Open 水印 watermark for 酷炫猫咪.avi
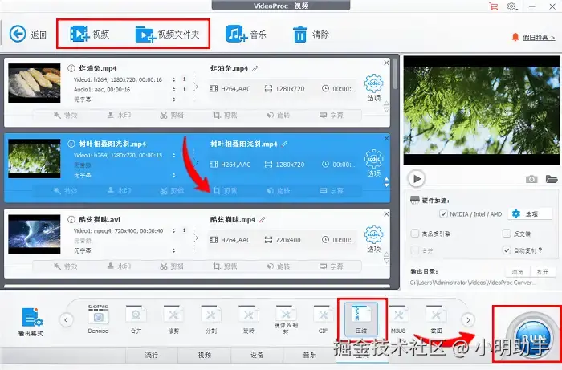 (119, 266)
